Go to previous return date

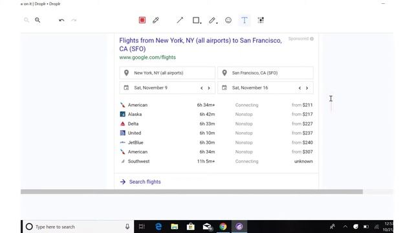pos(300,88)
